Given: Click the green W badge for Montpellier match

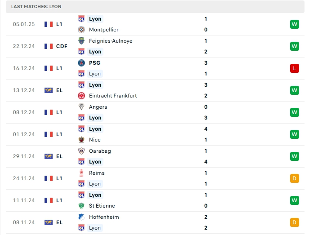Looking at the screenshot, I should [295, 24].
